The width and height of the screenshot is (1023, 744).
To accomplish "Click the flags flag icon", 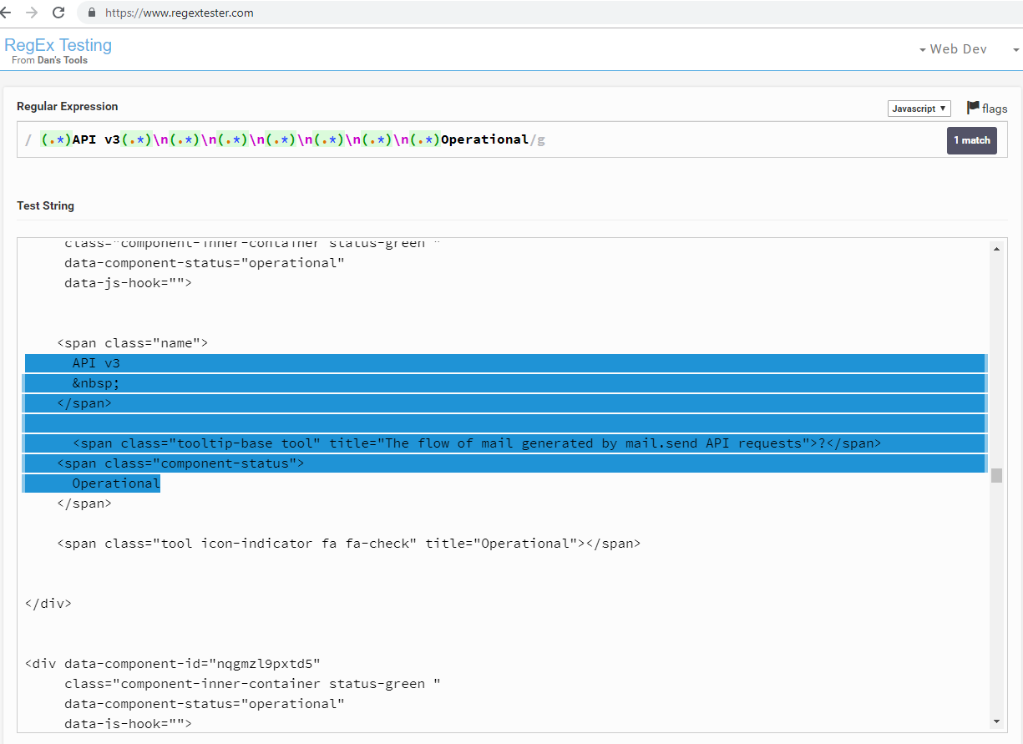I will (973, 107).
